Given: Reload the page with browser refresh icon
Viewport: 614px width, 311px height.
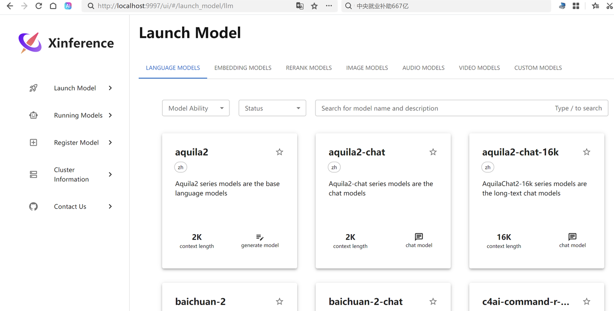Looking at the screenshot, I should (x=39, y=6).
